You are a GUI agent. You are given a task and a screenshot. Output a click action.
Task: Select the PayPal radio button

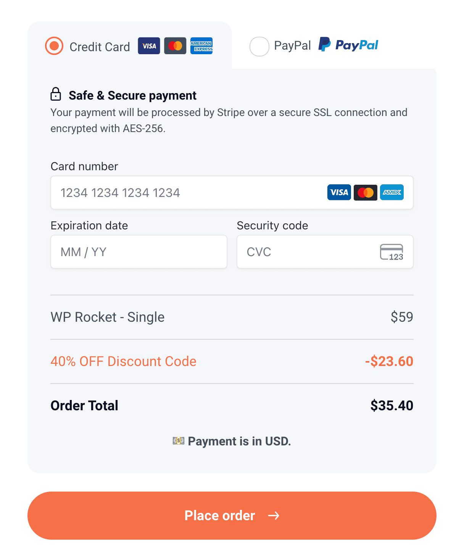click(x=259, y=46)
